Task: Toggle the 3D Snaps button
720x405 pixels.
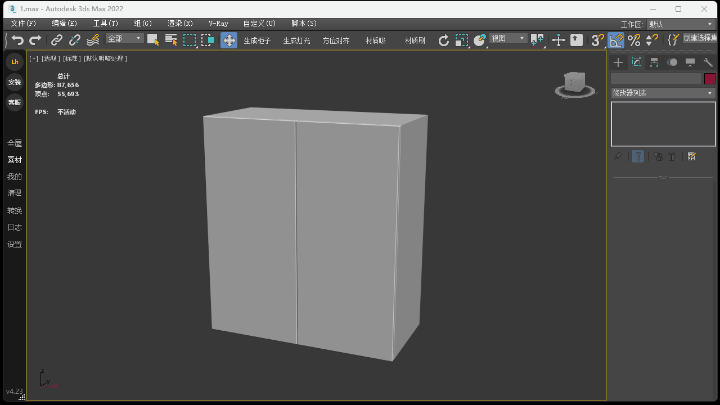Action: pos(598,40)
